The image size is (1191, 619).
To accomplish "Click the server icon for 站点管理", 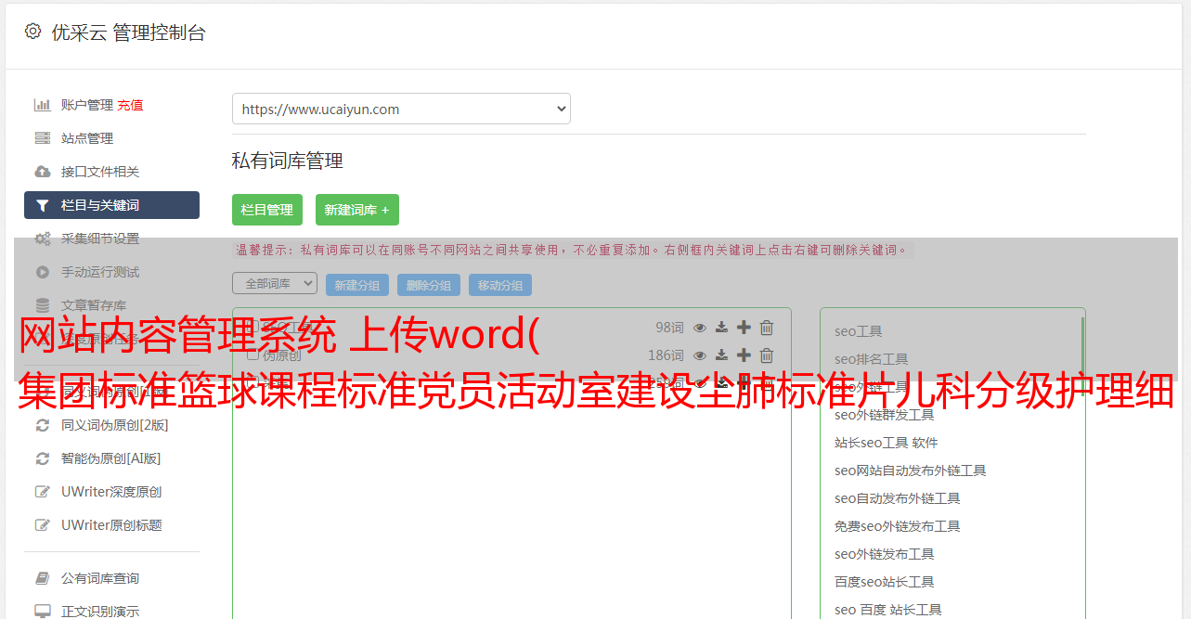I will [x=43, y=138].
